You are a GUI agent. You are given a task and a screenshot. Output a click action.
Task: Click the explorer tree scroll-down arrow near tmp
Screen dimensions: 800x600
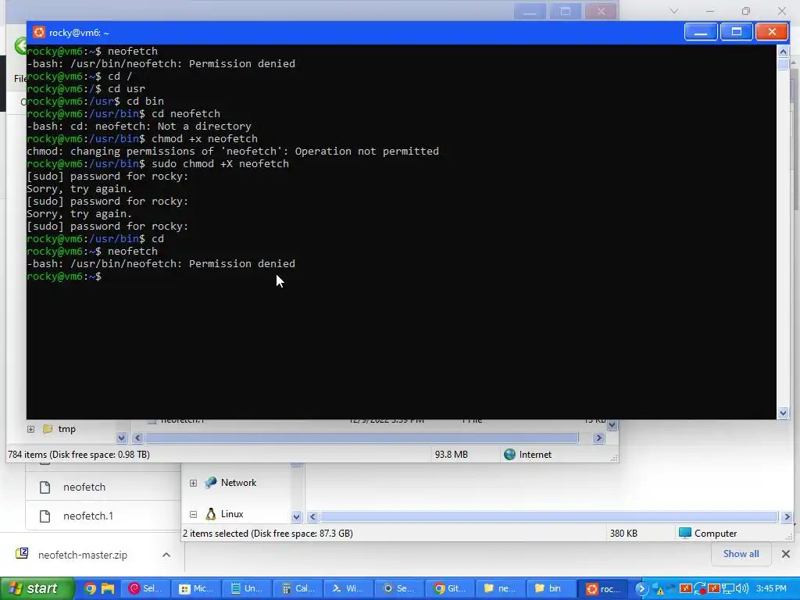point(121,437)
